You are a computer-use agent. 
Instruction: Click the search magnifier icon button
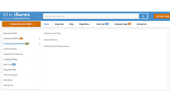143,16
